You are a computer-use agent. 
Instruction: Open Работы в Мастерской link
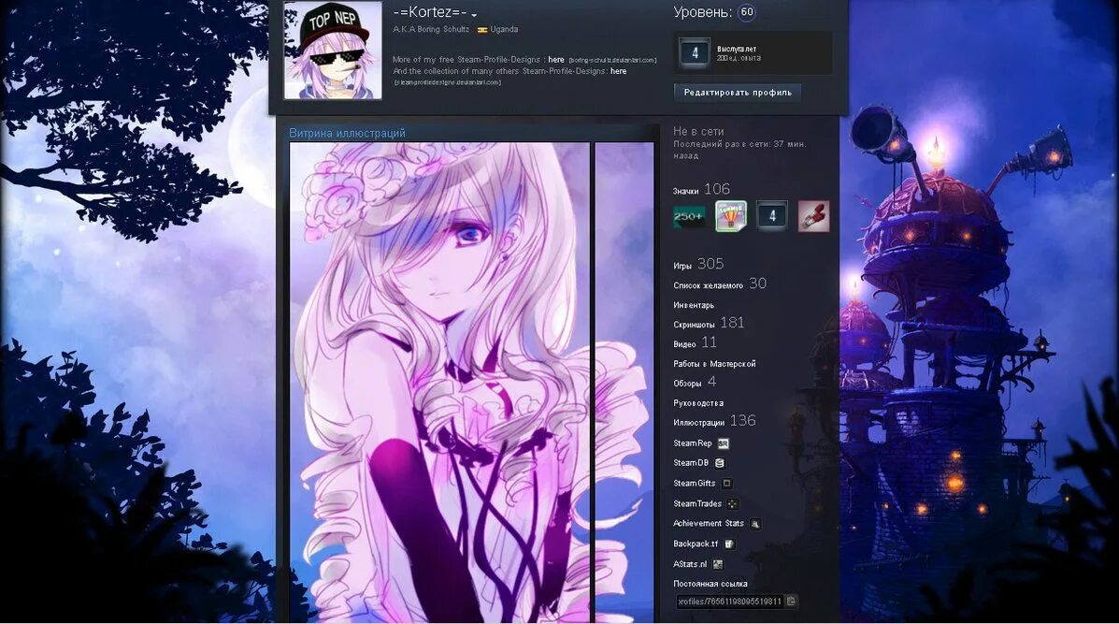point(714,364)
